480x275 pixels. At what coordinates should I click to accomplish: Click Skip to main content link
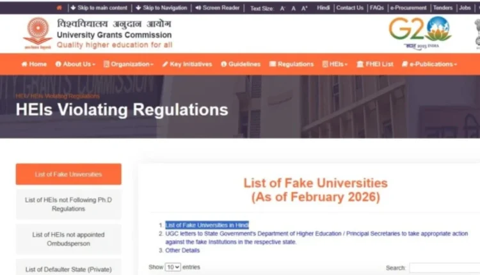99,8
